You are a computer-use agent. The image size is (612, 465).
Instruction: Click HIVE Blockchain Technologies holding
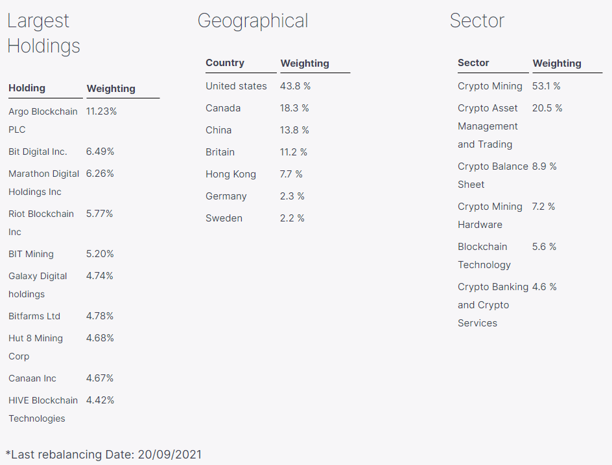click(x=43, y=409)
